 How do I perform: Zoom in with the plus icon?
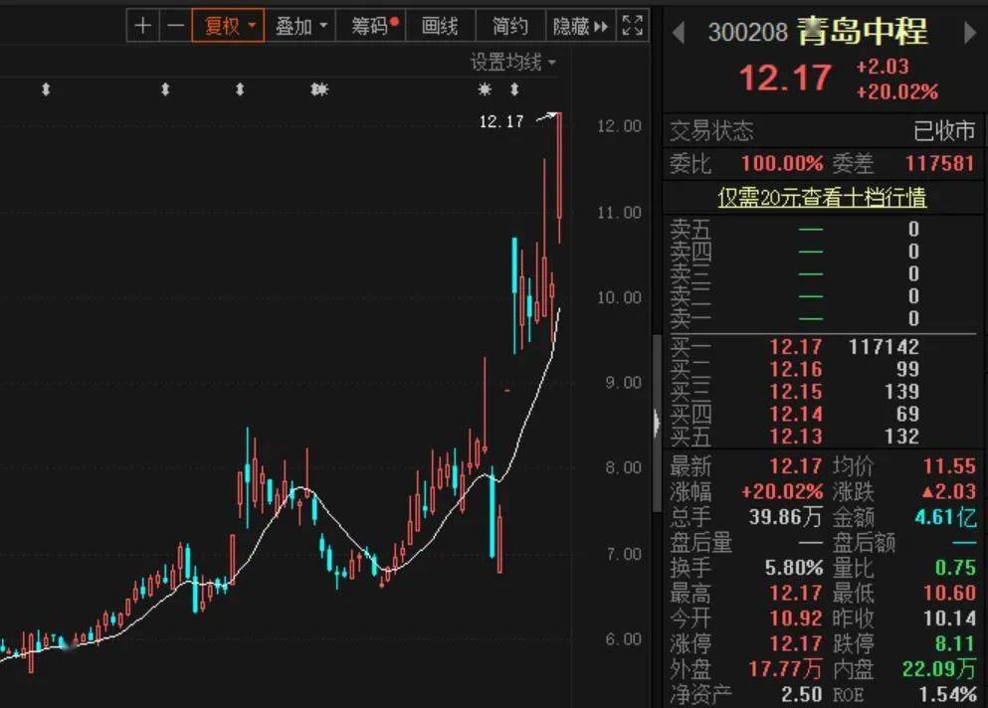pyautogui.click(x=144, y=25)
